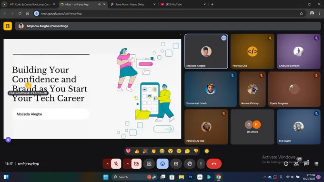Switch to the Terra Nova Figma Slides tab

point(133,4)
